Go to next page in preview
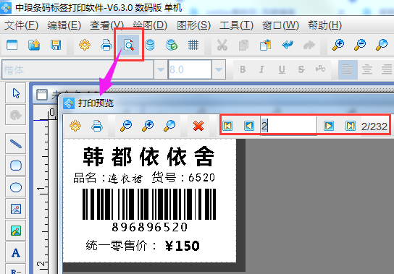The height and width of the screenshot is (274, 394). point(329,126)
